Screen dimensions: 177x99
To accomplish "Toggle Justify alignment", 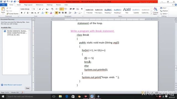I will click(x=66, y=13).
